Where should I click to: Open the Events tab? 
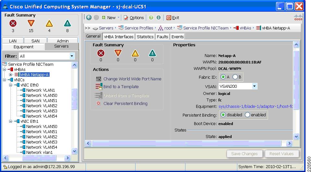point(177,37)
